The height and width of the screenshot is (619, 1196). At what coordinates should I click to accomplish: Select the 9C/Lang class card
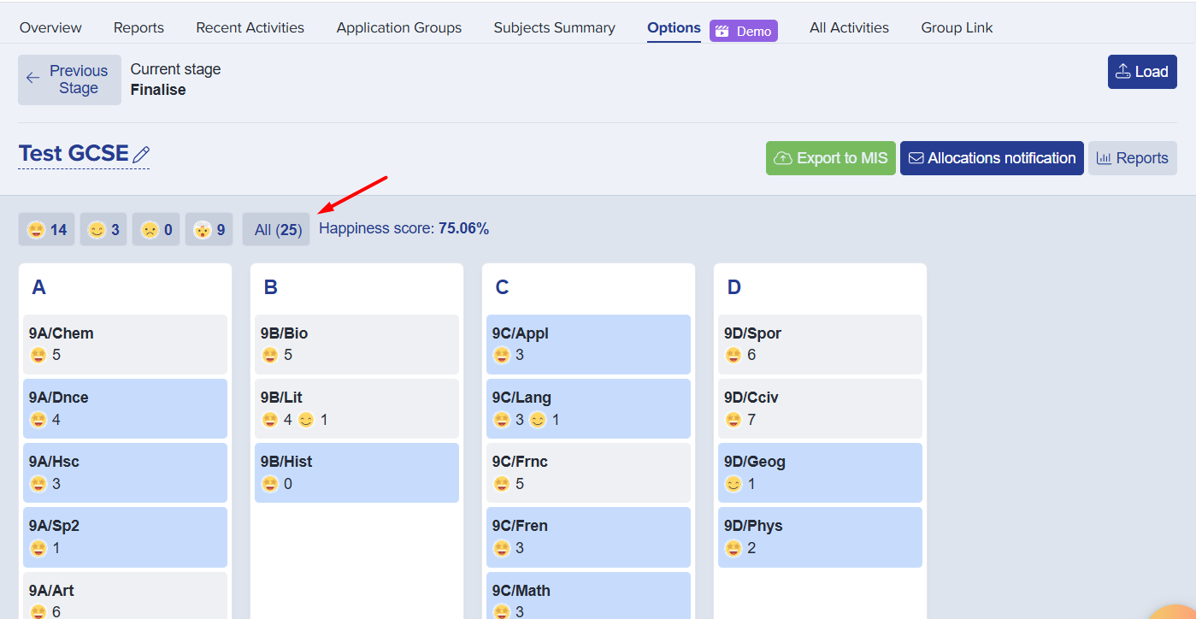pos(588,408)
